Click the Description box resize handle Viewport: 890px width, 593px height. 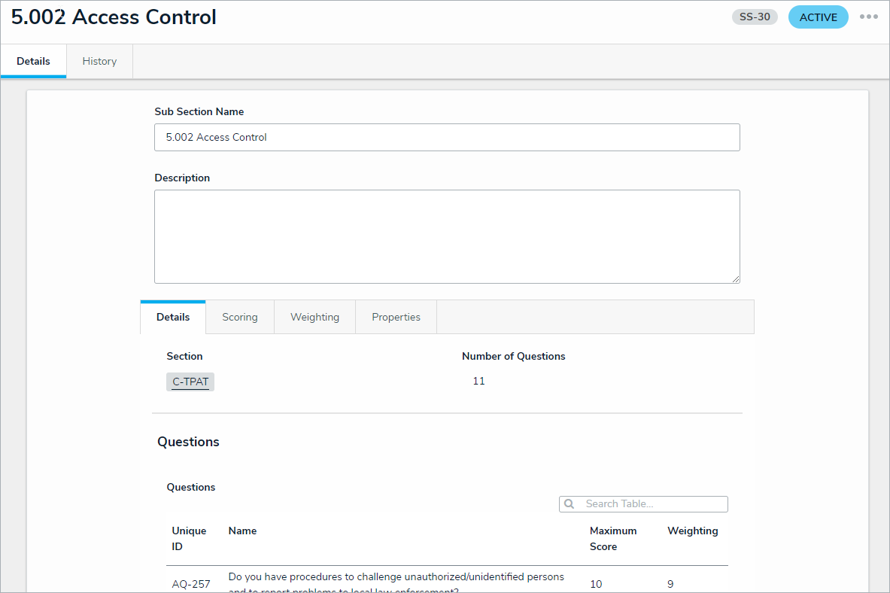[736, 279]
